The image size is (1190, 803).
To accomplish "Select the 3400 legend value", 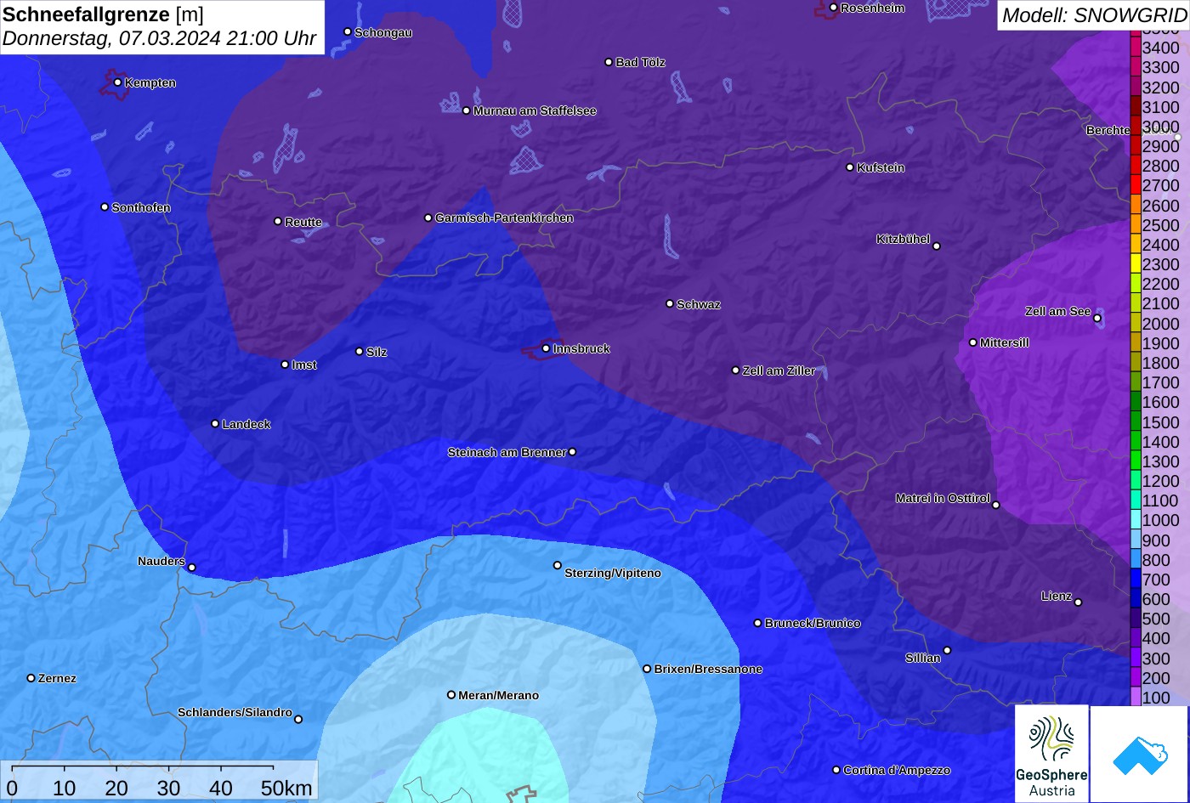I will coord(1161,48).
